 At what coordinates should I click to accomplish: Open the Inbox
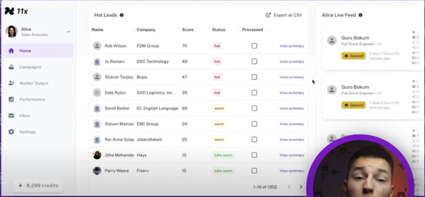(24, 116)
